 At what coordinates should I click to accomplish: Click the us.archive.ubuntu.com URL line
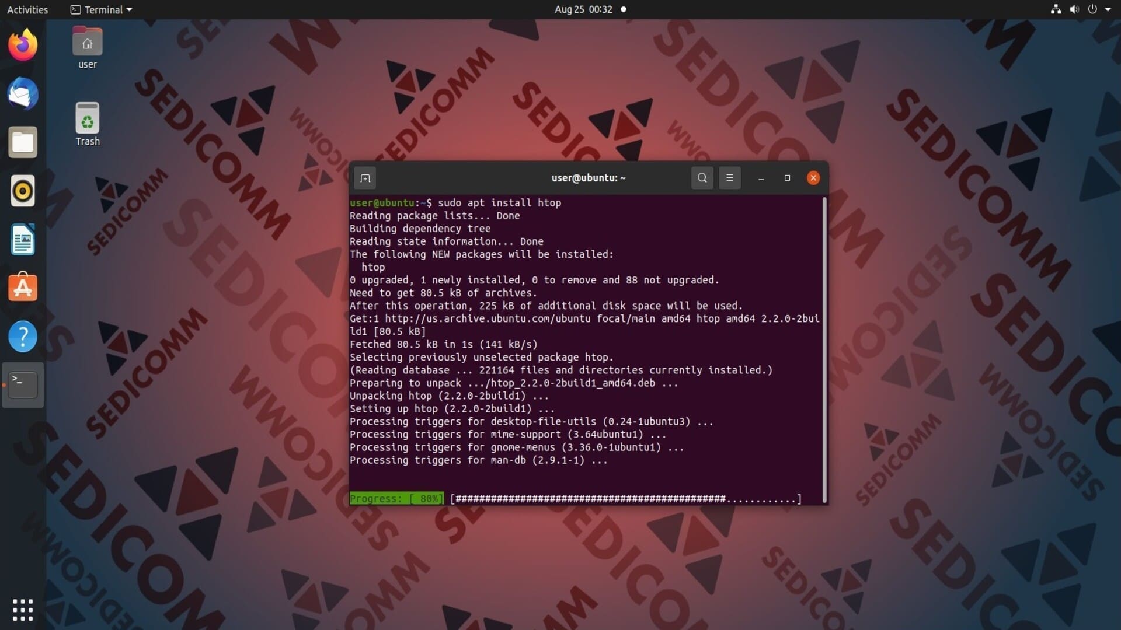(584, 318)
